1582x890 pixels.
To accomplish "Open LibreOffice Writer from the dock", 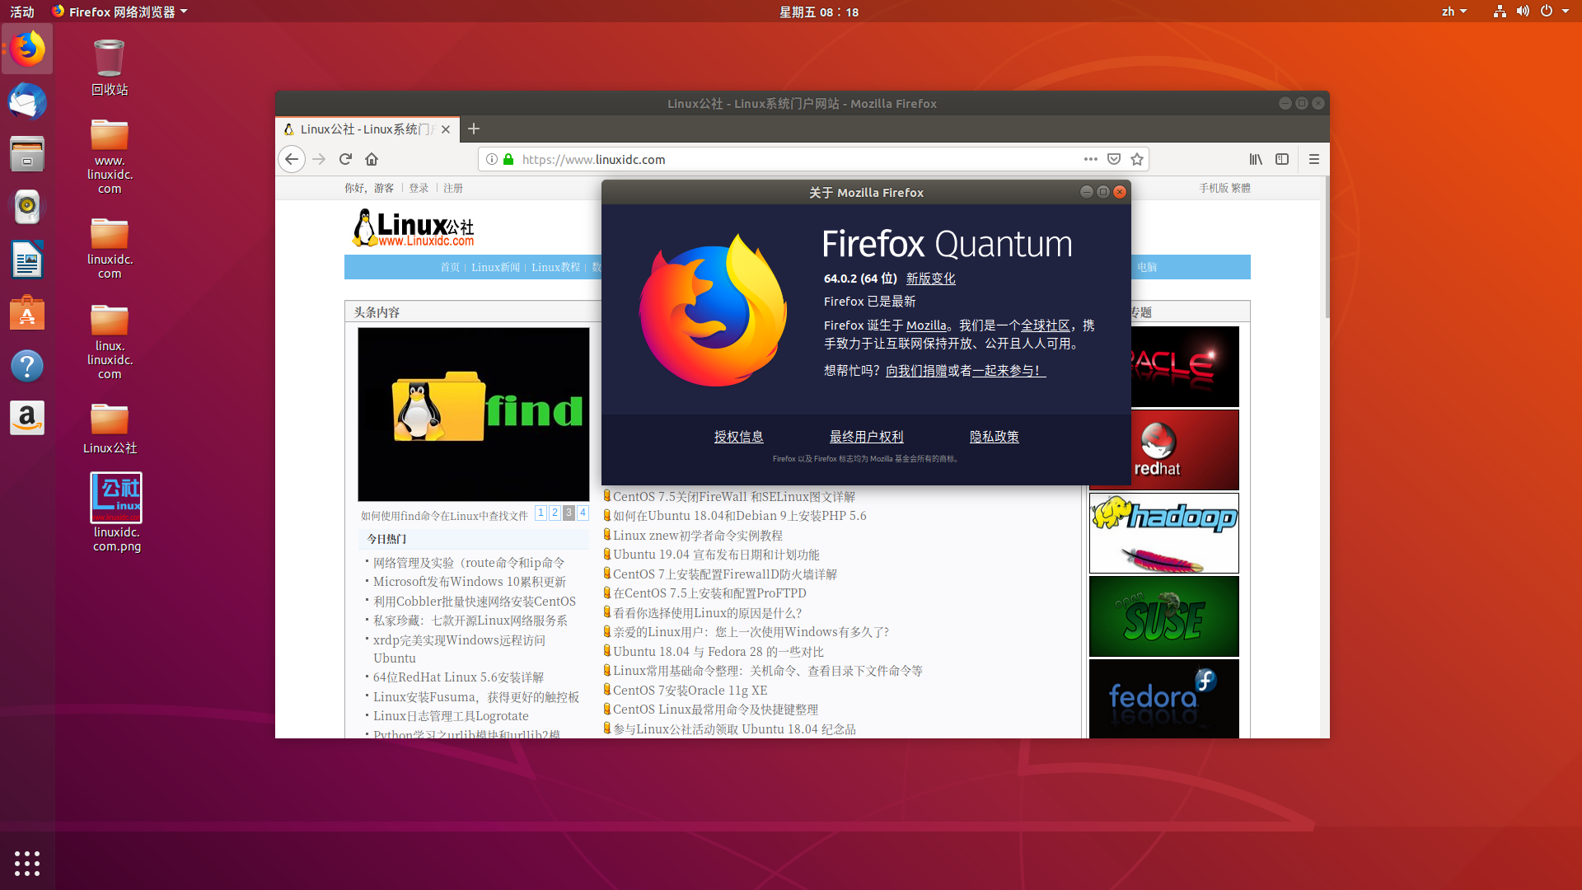I will (x=27, y=260).
